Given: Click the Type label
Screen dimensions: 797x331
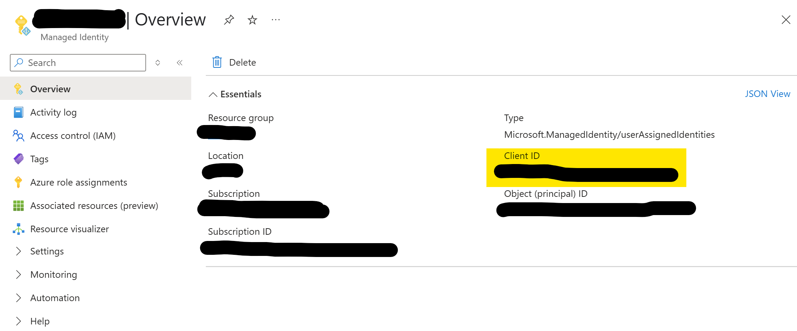Looking at the screenshot, I should click(x=514, y=118).
